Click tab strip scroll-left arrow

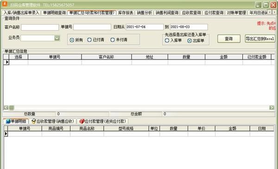(270, 12)
